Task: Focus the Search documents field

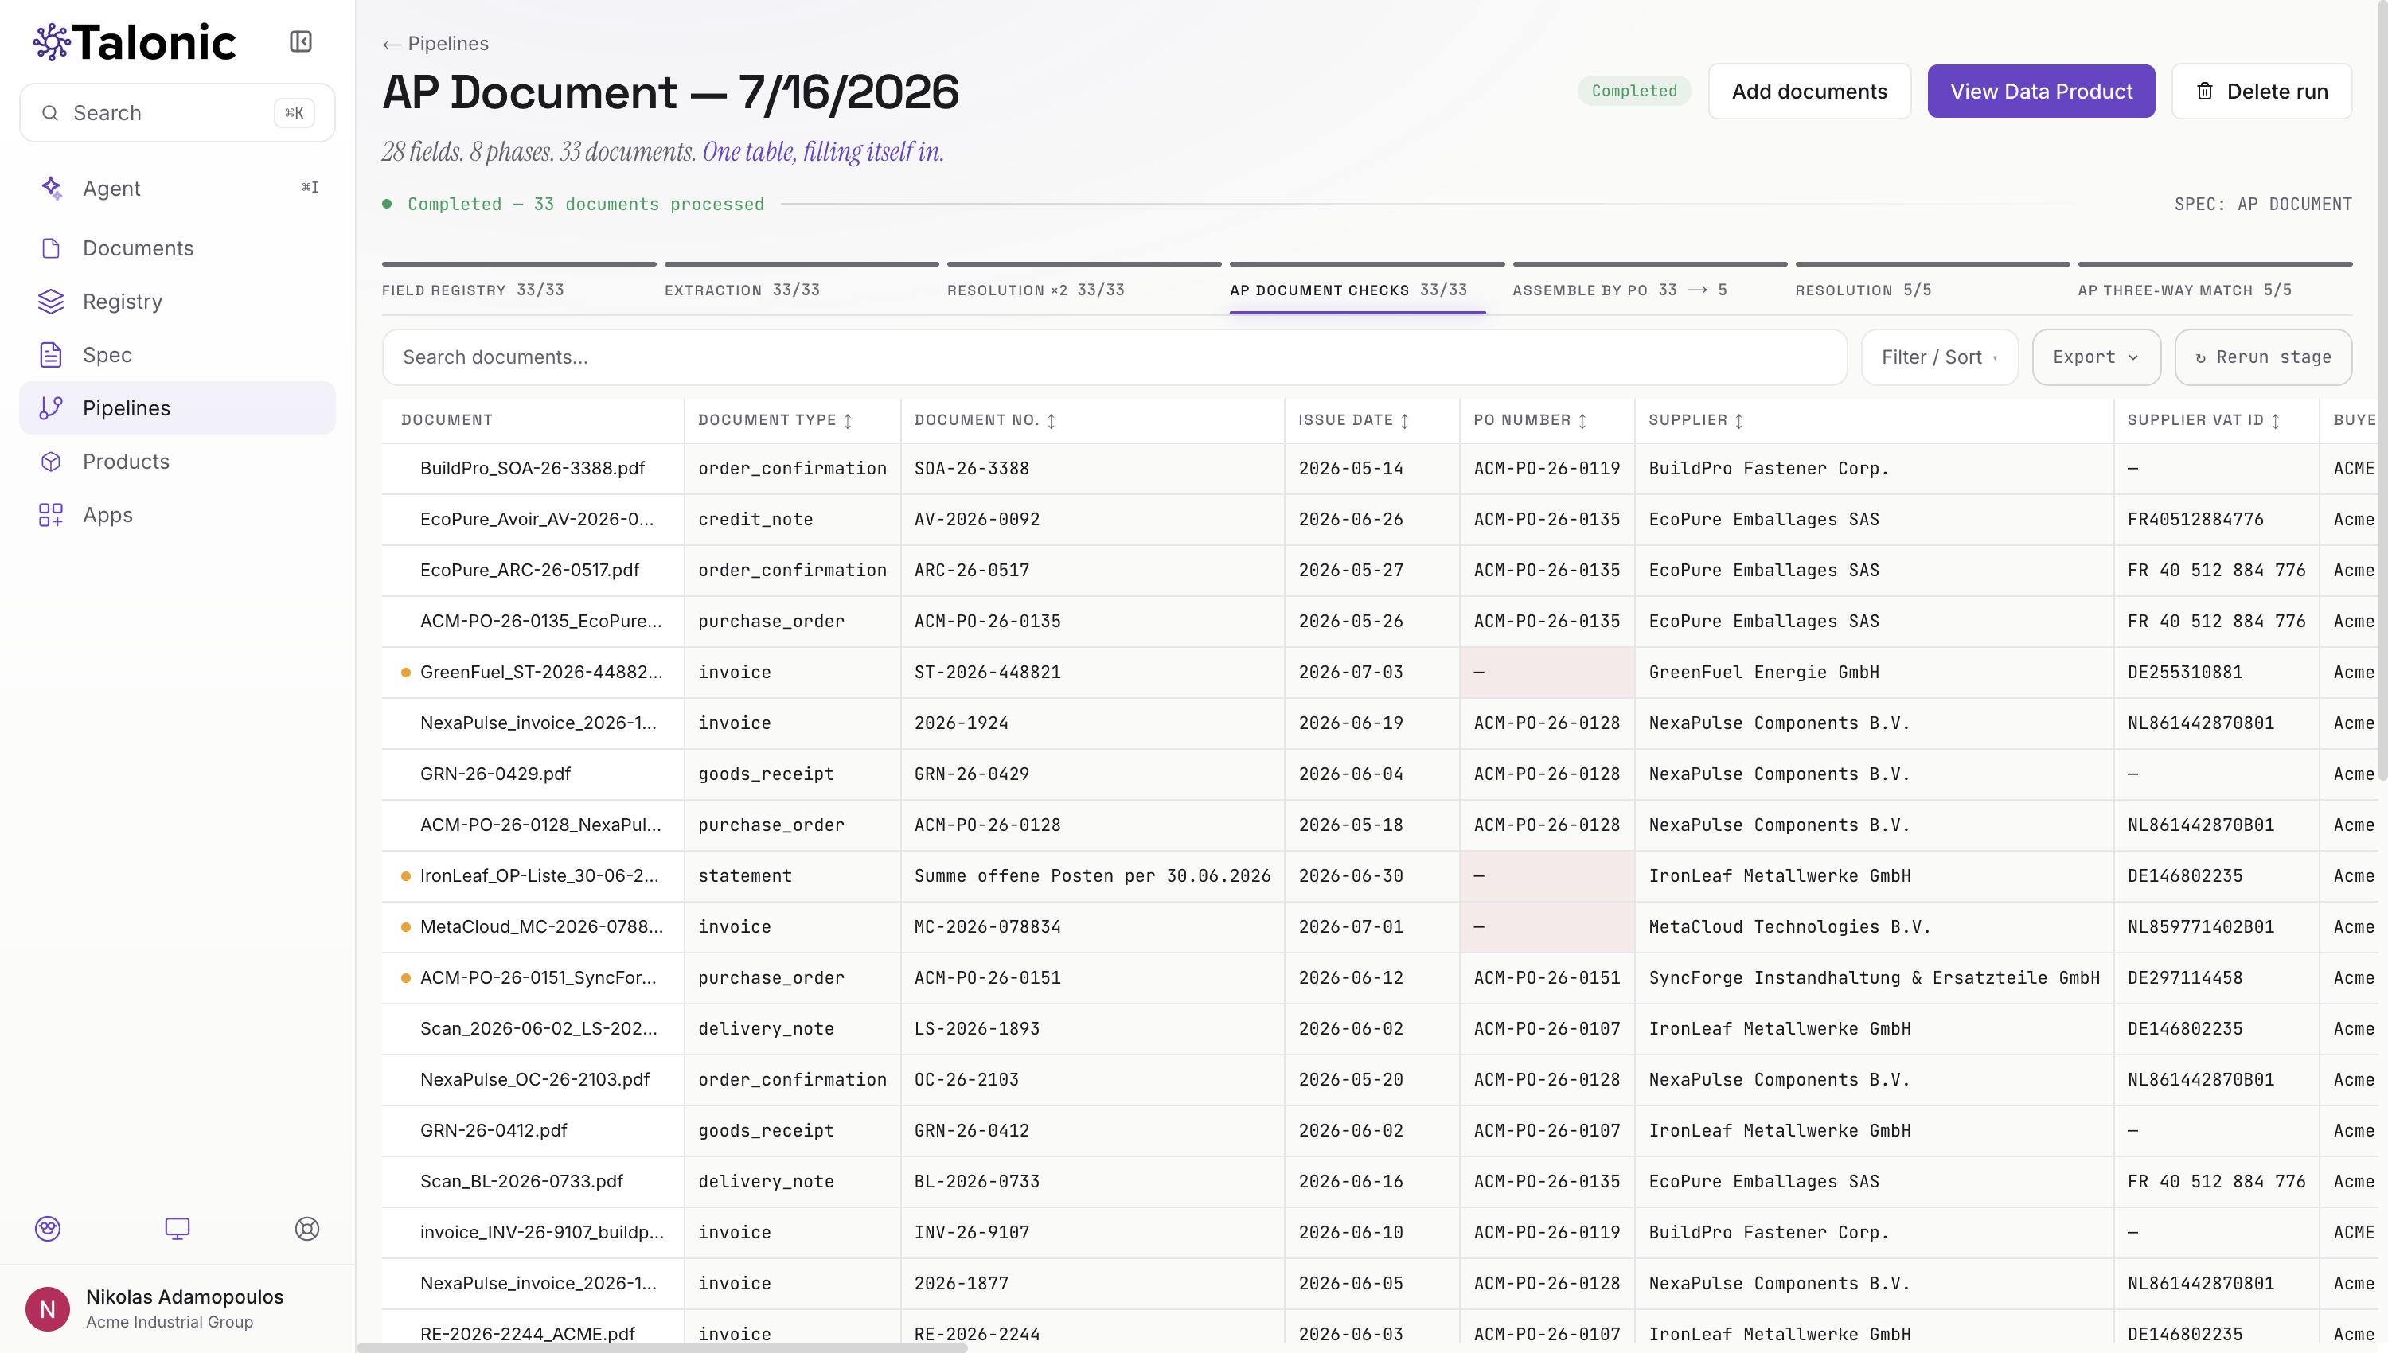Action: tap(1114, 358)
